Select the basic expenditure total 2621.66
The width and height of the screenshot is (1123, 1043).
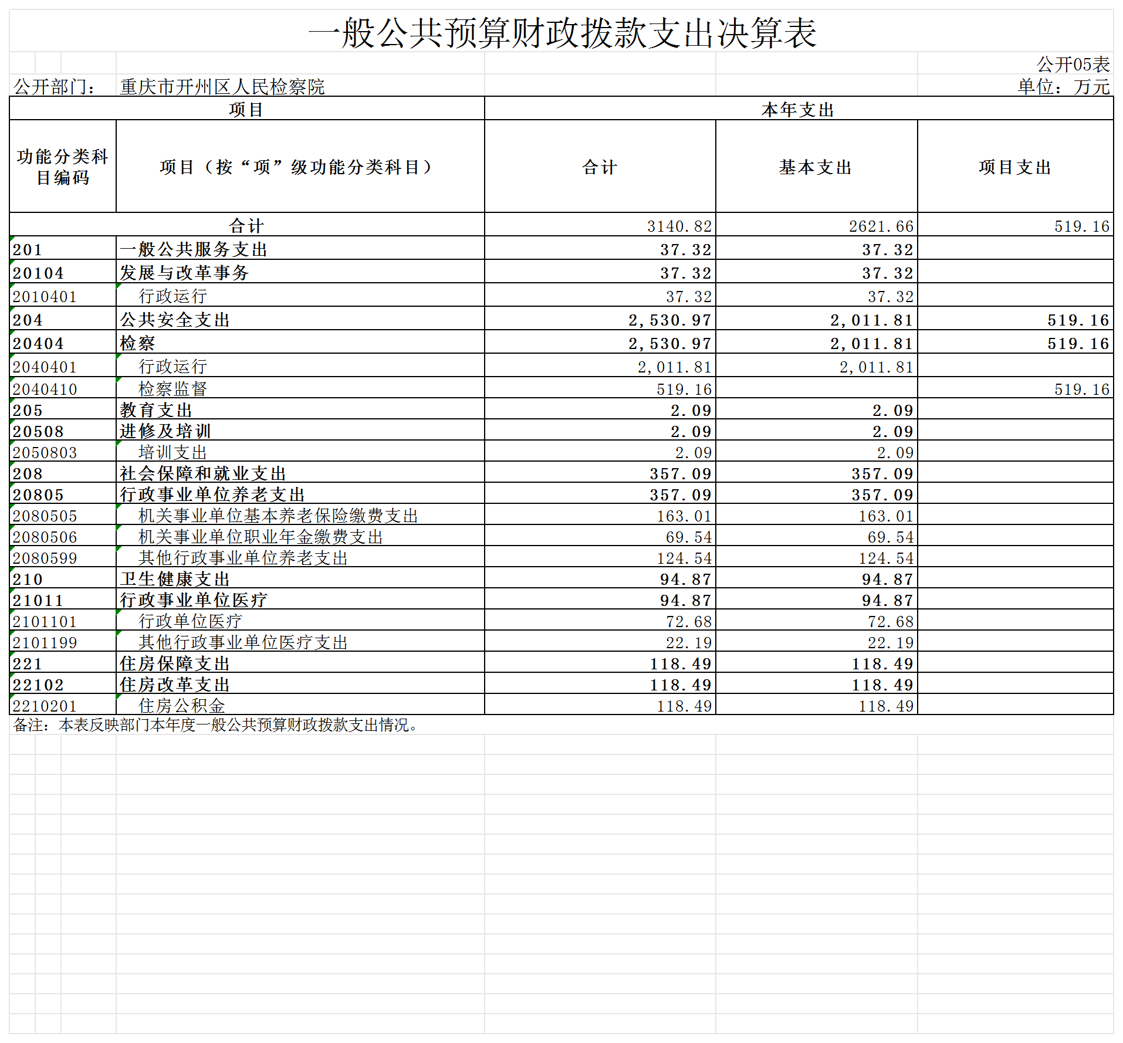click(881, 226)
